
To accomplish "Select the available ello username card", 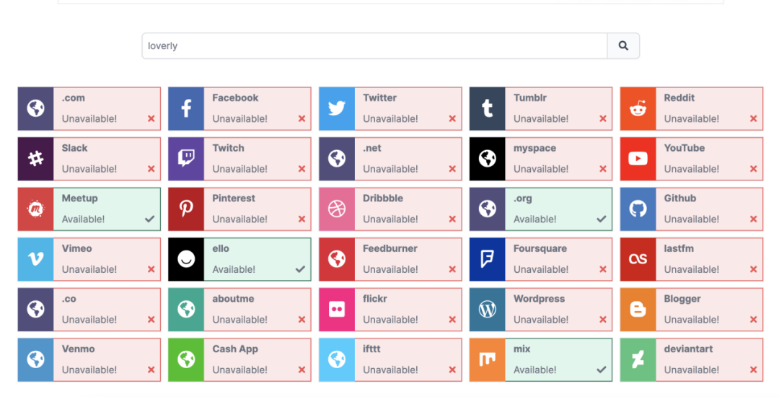I will (x=257, y=259).
